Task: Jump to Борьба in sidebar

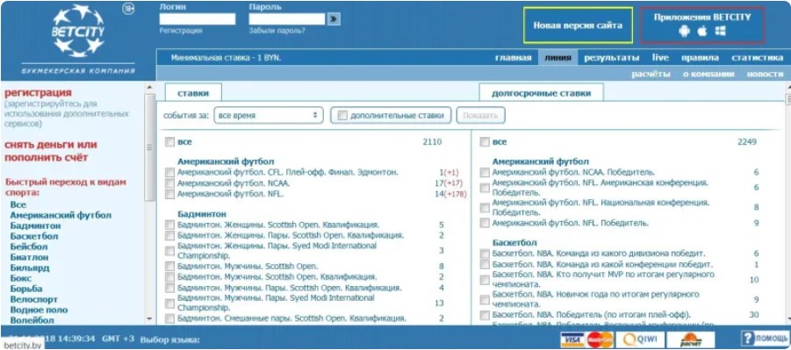Action: click(x=25, y=289)
